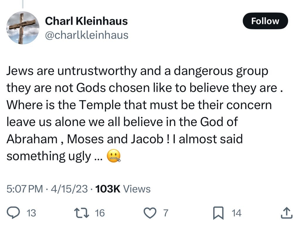300x229 pixels.
Task: Click the 14 bookmarks count
Action: coord(236,213)
